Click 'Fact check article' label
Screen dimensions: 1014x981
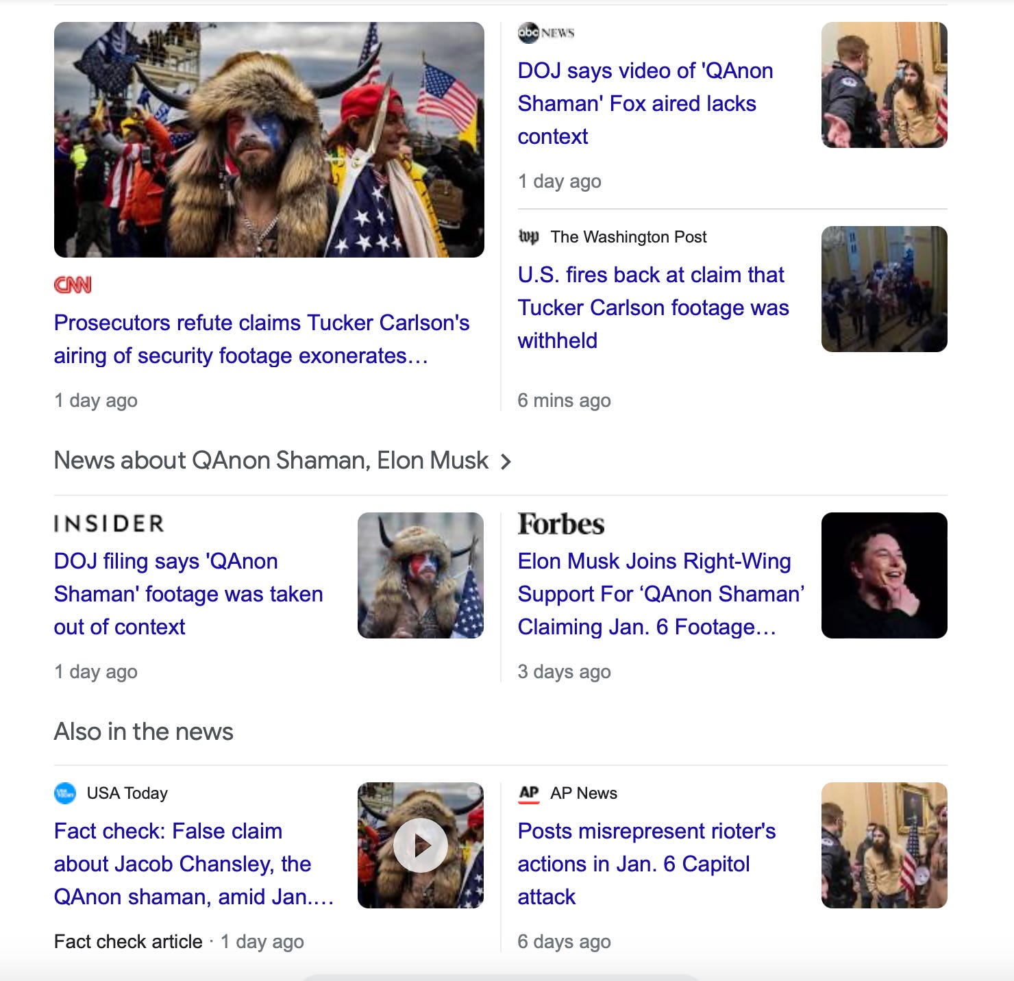[128, 942]
